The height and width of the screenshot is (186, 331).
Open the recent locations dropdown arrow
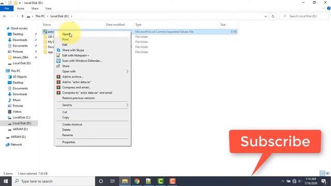pos(17,16)
